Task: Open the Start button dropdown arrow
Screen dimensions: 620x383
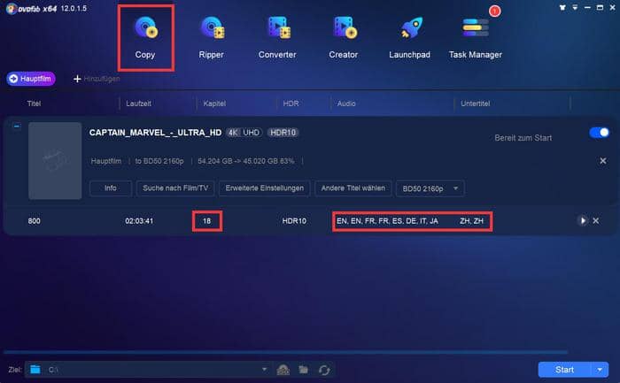Action: point(600,370)
